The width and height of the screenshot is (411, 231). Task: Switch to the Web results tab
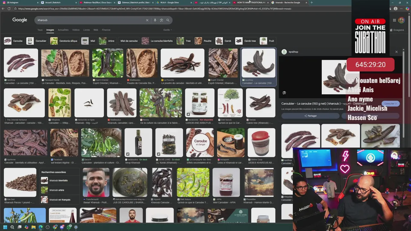(96, 30)
